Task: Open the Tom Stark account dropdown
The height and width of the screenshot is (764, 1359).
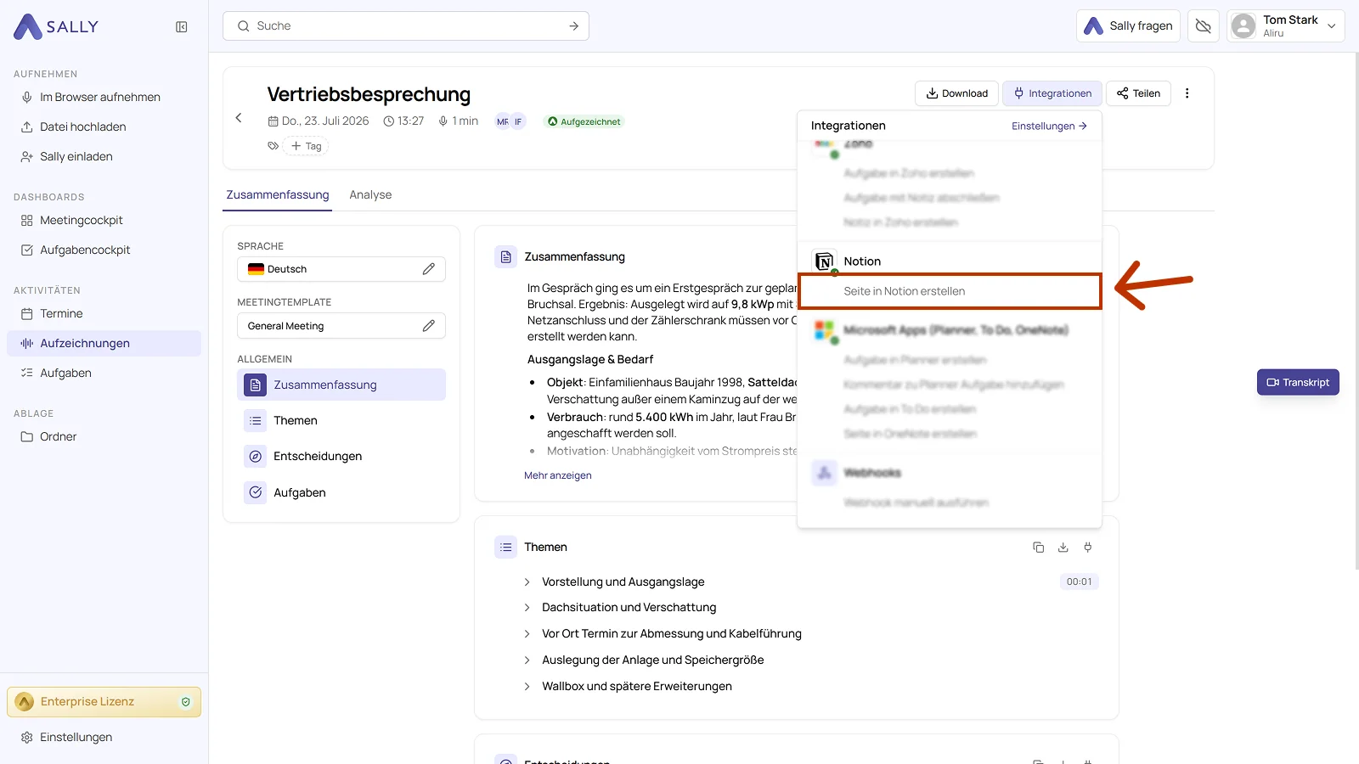Action: pyautogui.click(x=1285, y=26)
